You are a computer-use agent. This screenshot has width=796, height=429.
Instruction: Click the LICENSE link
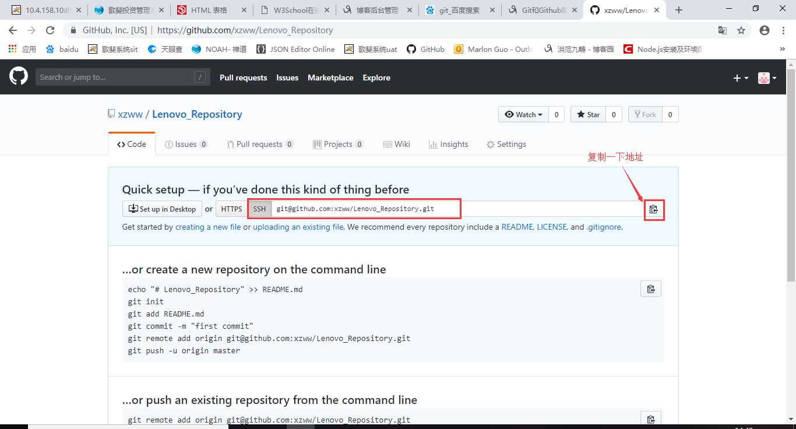[551, 227]
